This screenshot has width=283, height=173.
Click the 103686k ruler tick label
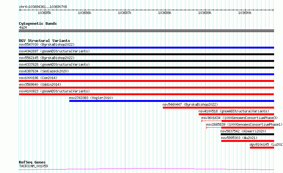click(x=85, y=13)
